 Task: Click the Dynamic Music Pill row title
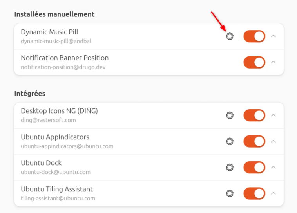pyautogui.click(x=49, y=32)
